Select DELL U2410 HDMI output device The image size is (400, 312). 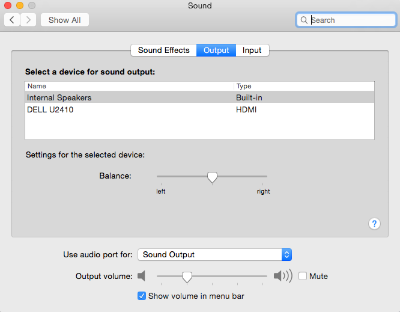[200, 110]
